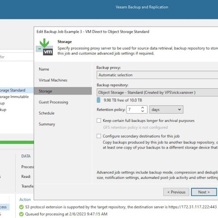Decrease retention policy value with down arrow
The width and height of the screenshot is (218, 218).
click(x=142, y=111)
